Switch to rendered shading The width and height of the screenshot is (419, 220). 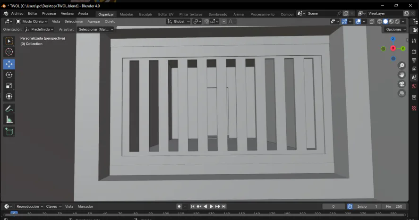(397, 22)
